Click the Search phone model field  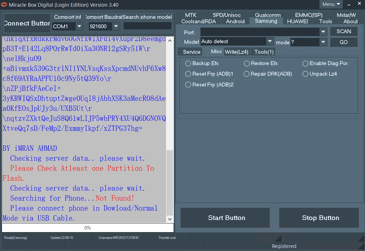pos(147,26)
